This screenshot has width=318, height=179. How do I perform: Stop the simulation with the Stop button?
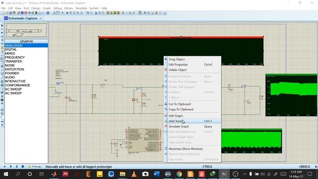[x=23, y=167]
